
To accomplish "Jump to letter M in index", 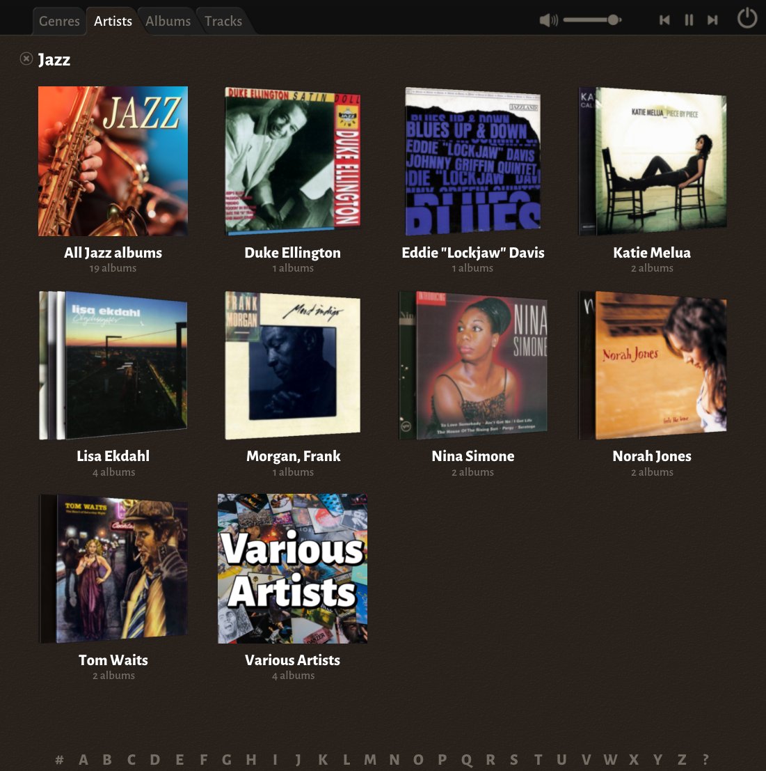I will (x=370, y=760).
